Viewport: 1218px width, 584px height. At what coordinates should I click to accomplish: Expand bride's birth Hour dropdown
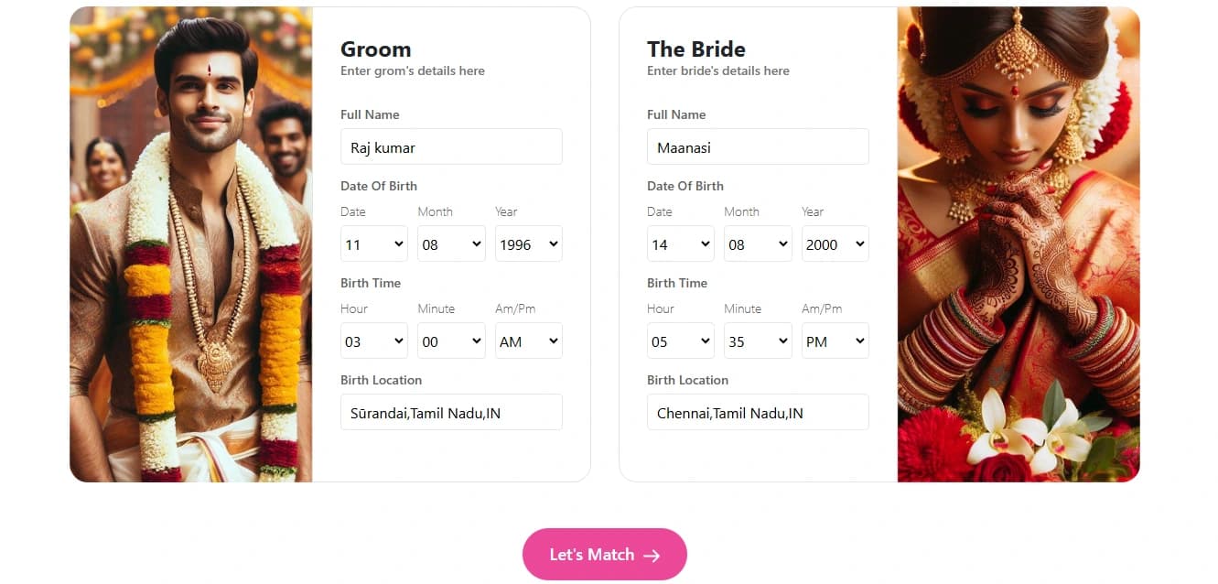(681, 341)
